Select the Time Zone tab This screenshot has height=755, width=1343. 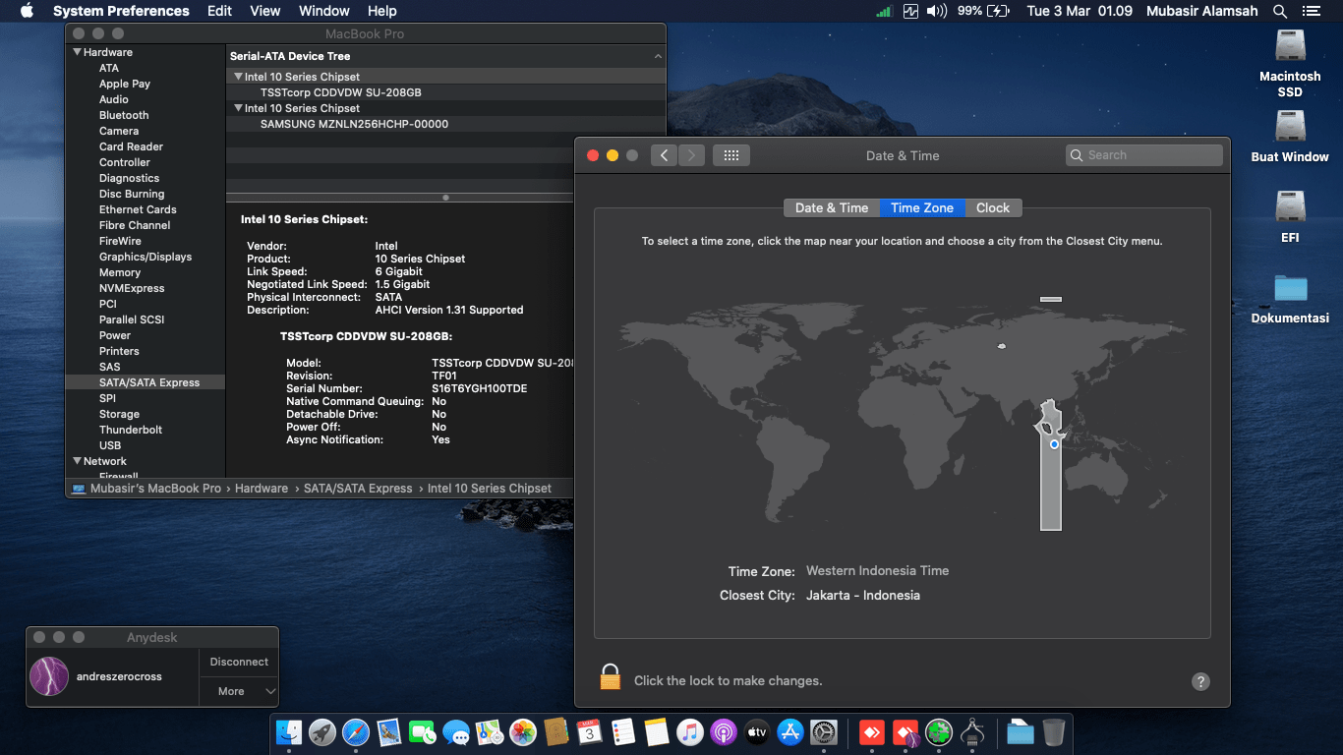click(922, 207)
